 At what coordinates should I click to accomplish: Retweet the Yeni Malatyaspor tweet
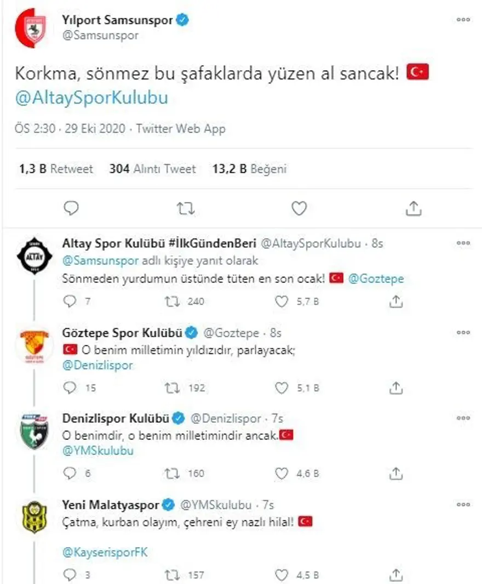pyautogui.click(x=172, y=575)
